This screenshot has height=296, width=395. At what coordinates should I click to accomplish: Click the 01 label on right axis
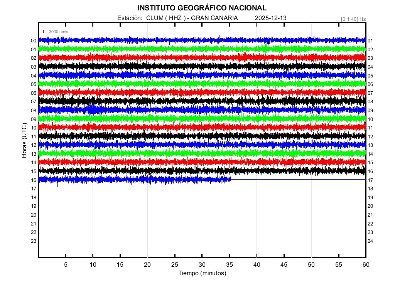370,41
